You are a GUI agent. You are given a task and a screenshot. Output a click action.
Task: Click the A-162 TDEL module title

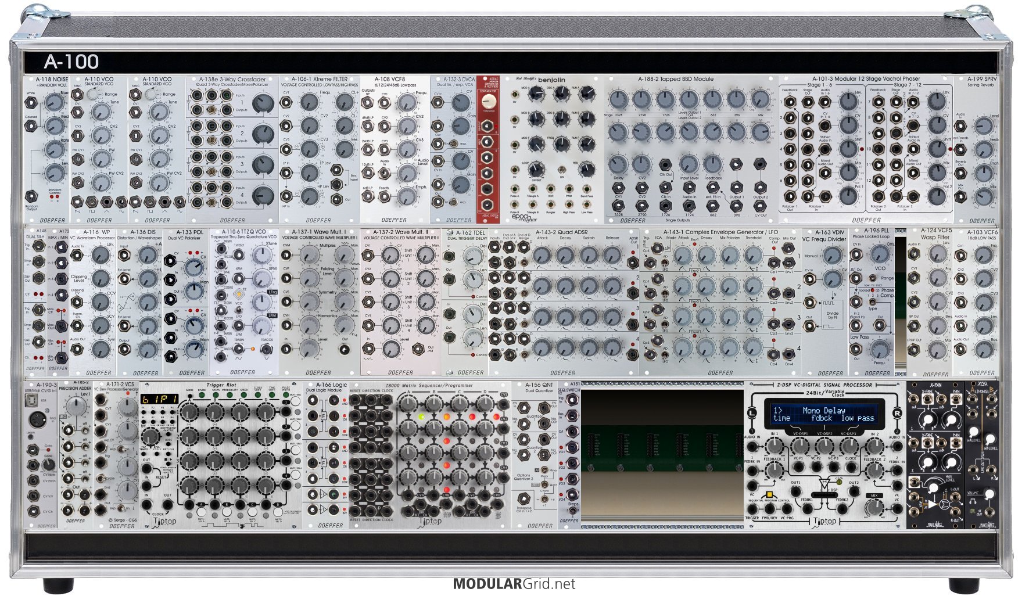tap(469, 232)
